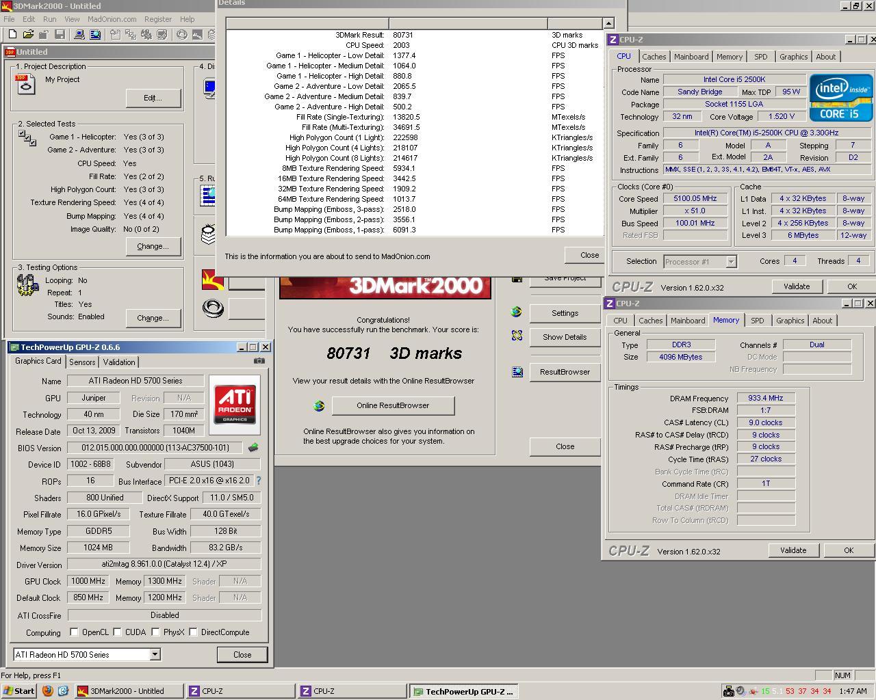Image resolution: width=876 pixels, height=700 pixels.
Task: Open the Edit menu
Action: 29,19
